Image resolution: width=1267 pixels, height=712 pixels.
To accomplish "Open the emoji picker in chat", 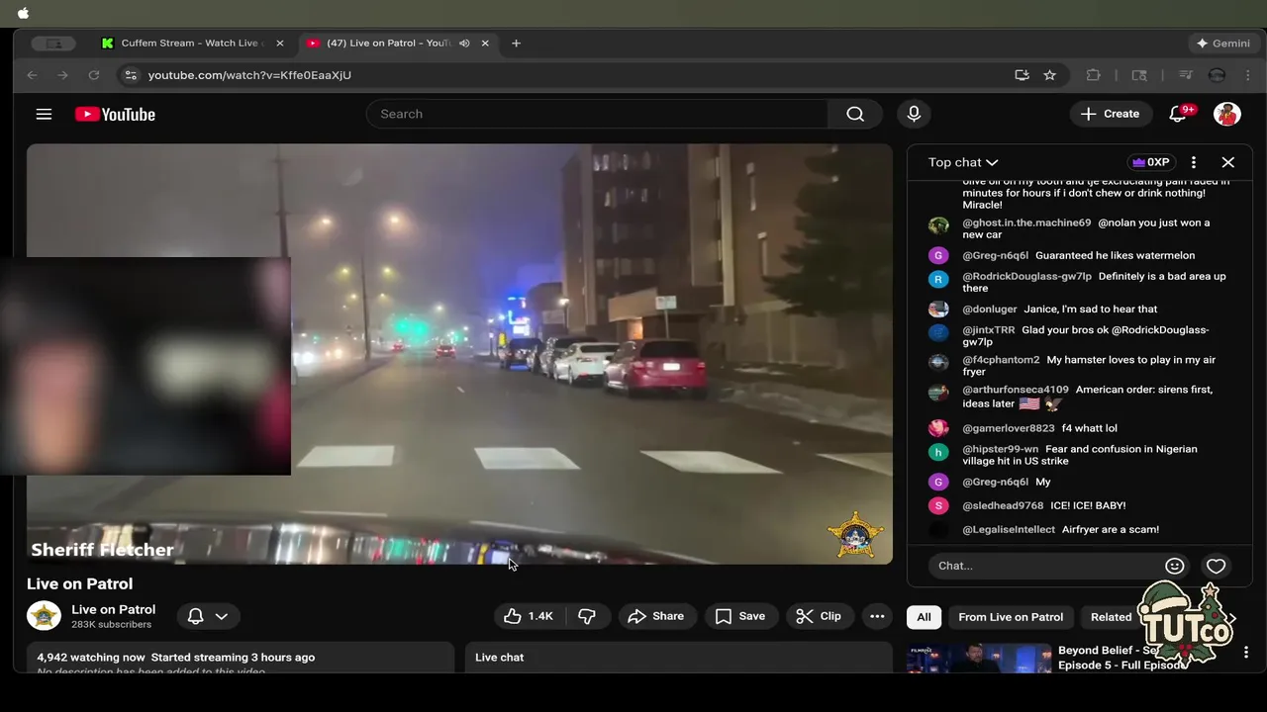I will pos(1175,566).
